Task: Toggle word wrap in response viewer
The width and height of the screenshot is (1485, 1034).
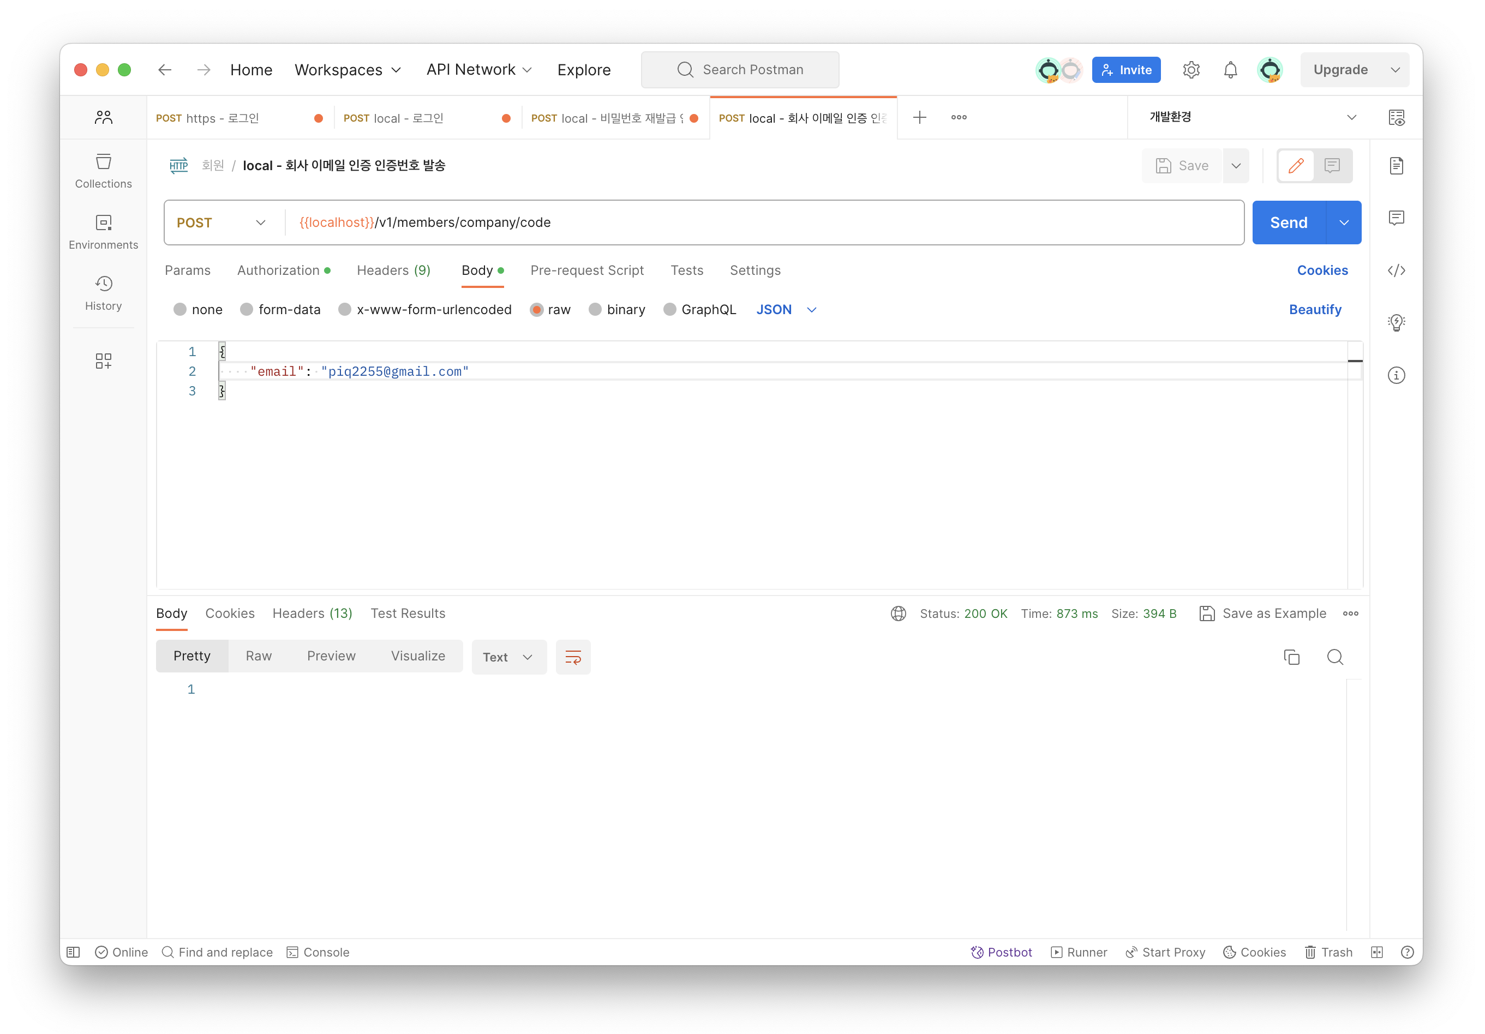Action: pos(572,657)
